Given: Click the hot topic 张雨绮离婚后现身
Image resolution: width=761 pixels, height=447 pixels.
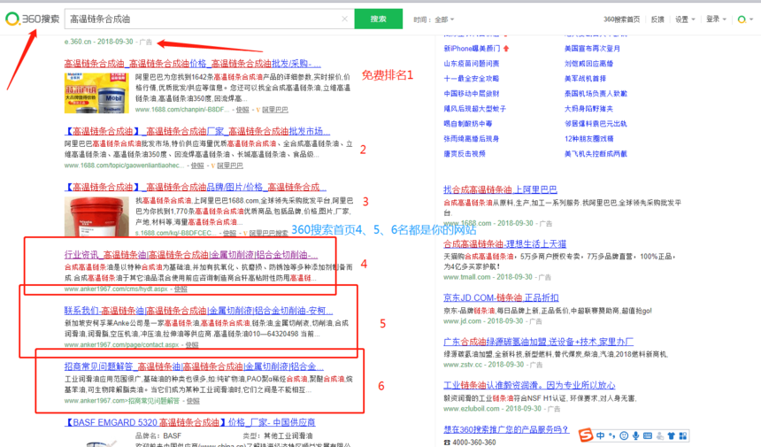Looking at the screenshot, I should coord(472,139).
